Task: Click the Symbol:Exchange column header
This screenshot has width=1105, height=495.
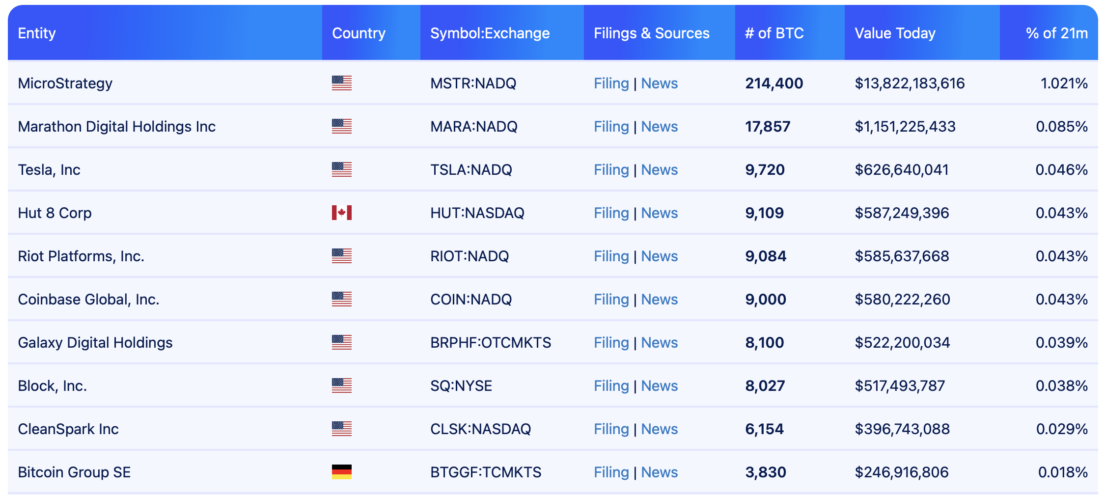Action: click(x=490, y=33)
